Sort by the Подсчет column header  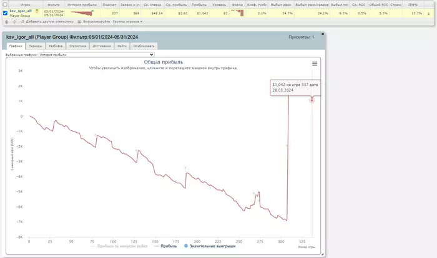point(109,5)
